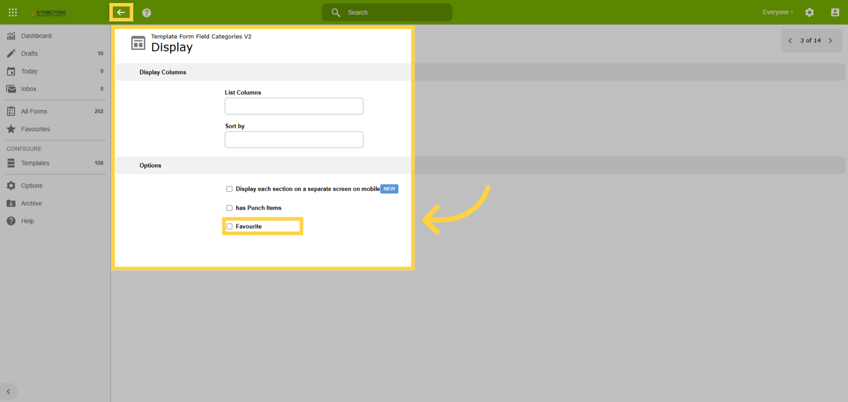
Task: Click the Favourites star icon
Action: pyautogui.click(x=11, y=129)
